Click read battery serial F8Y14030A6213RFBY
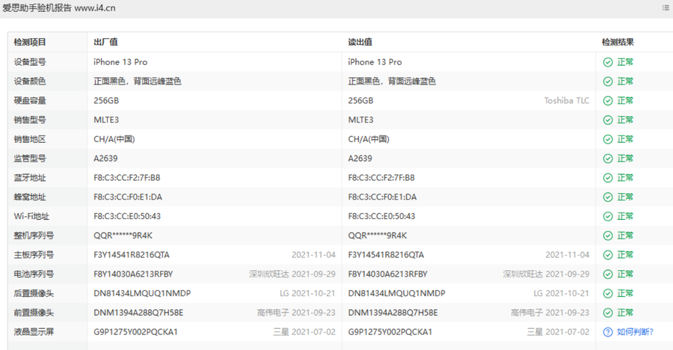 (x=387, y=274)
